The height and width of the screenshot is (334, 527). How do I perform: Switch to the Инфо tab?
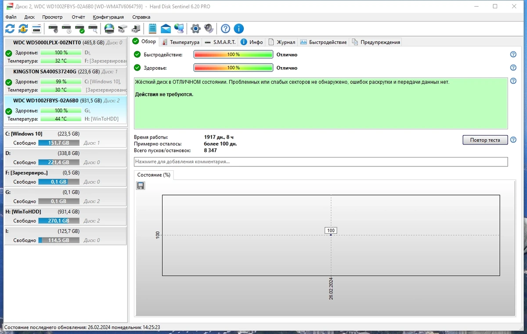pos(252,42)
